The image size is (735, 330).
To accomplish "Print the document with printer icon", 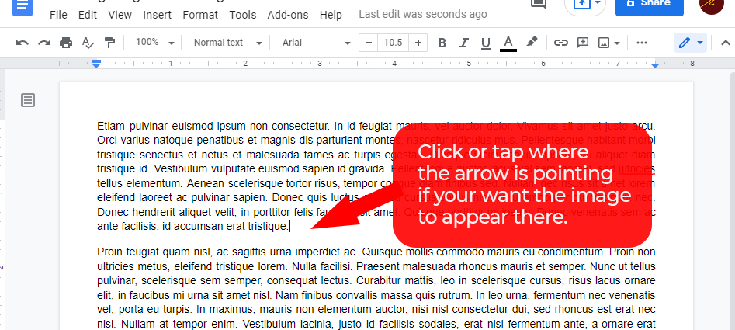I will click(66, 43).
